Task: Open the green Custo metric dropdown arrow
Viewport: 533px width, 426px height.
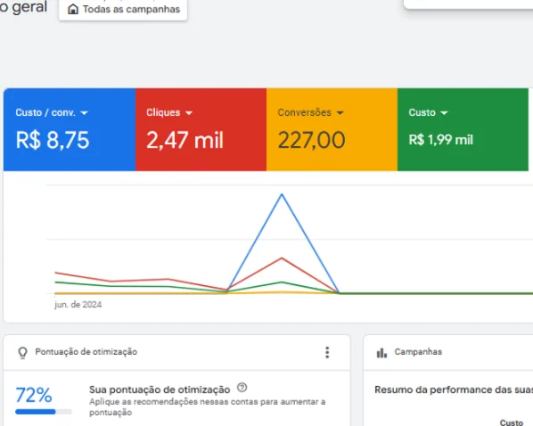Action: [444, 113]
